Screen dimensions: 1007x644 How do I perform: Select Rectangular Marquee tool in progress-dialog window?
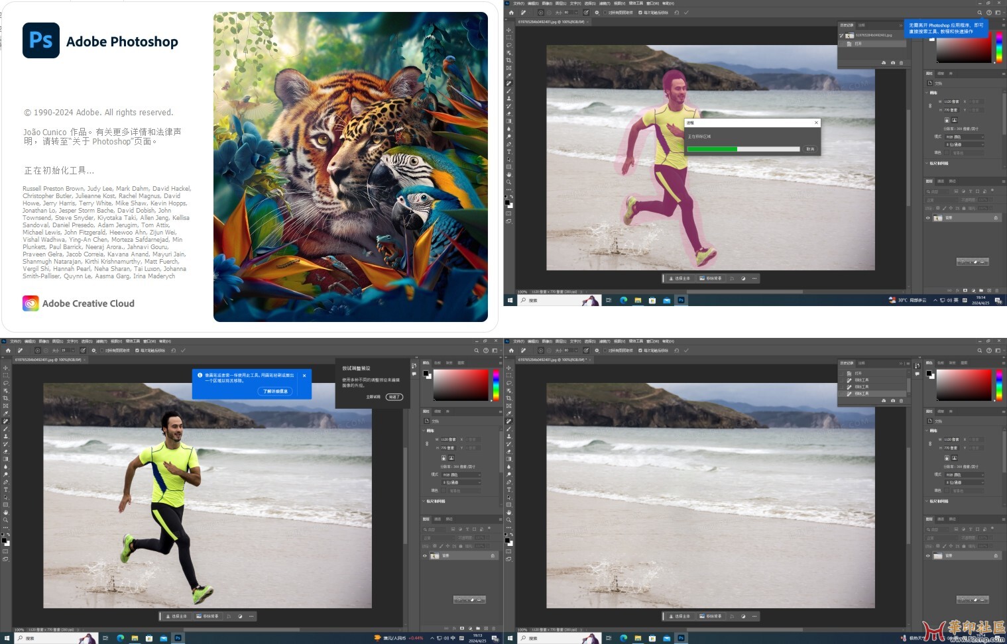[508, 38]
